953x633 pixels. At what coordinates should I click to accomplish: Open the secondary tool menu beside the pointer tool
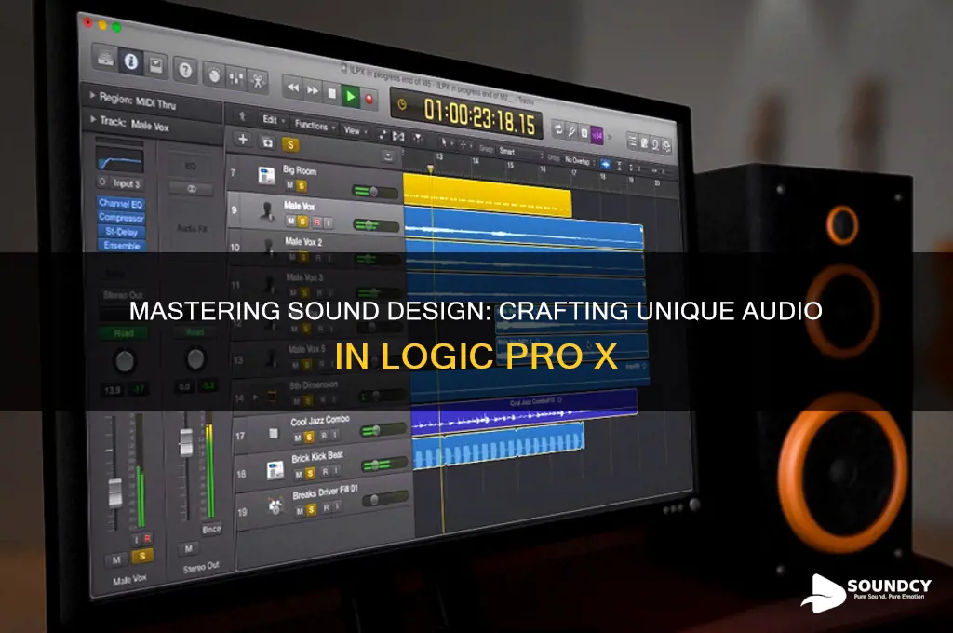(x=465, y=146)
